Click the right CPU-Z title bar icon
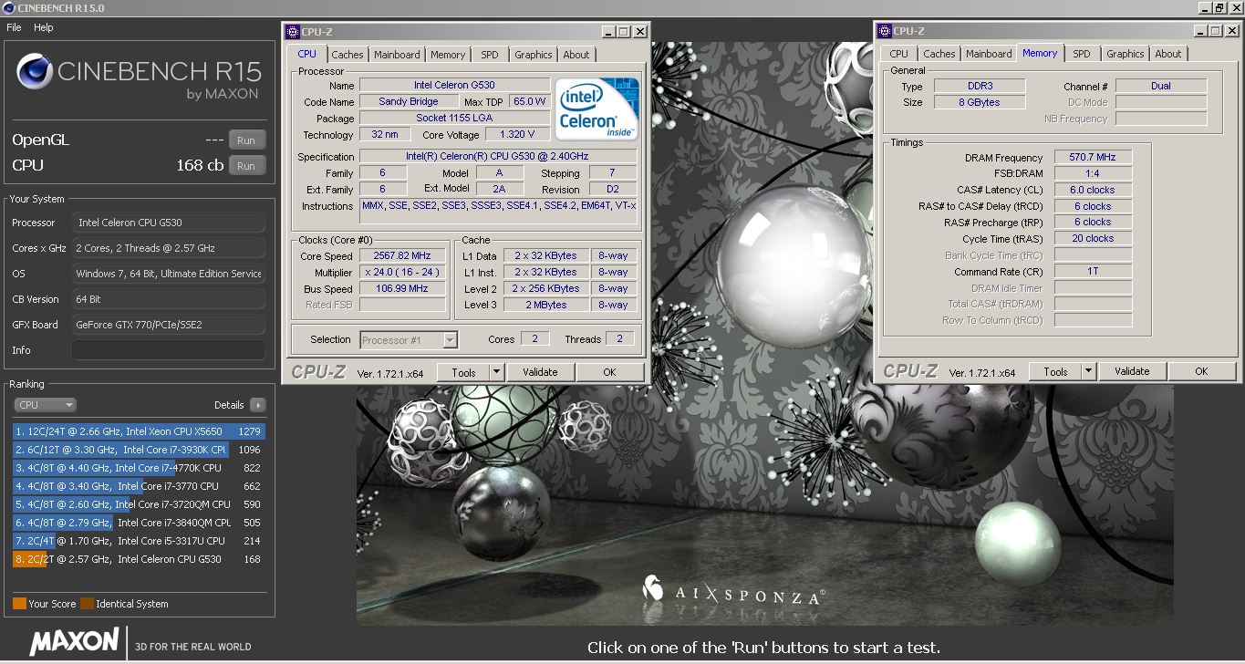 [883, 31]
